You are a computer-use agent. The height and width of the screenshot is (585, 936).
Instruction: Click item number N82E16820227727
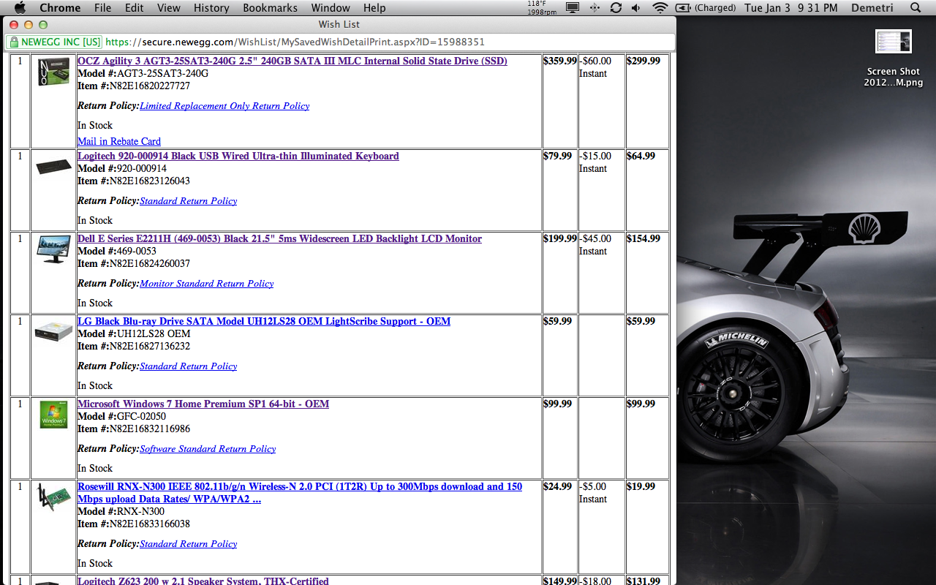click(x=150, y=86)
